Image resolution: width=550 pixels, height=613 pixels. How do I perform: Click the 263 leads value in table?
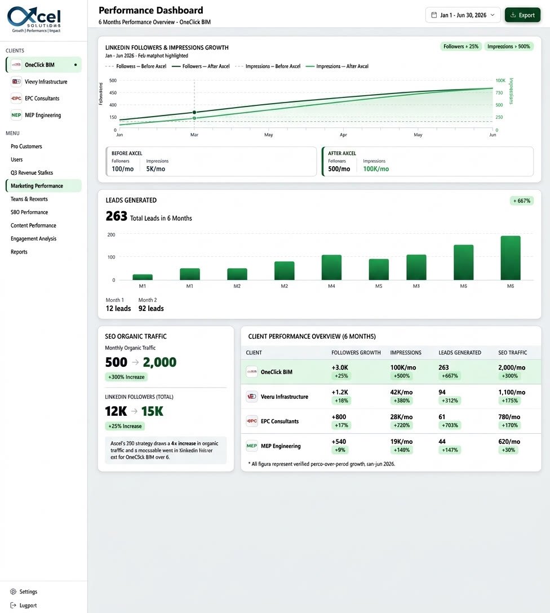pos(443,367)
